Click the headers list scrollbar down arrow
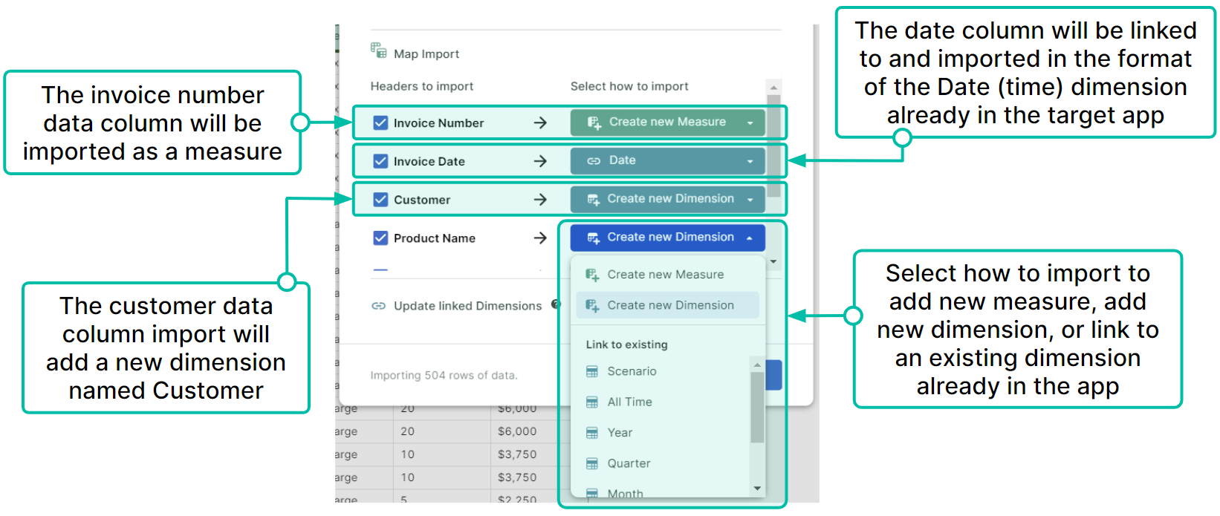The width and height of the screenshot is (1220, 516). point(773,261)
